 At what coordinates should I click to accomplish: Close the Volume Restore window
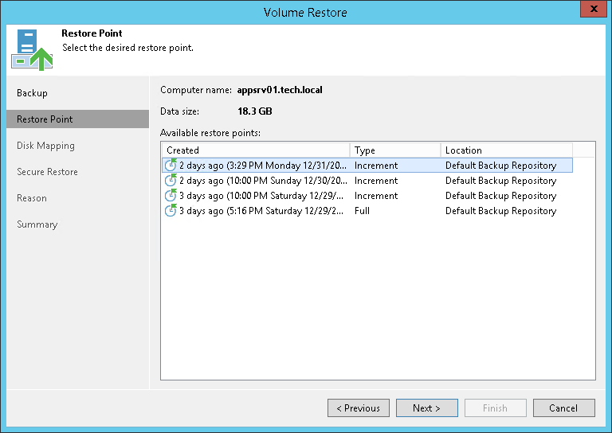pos(593,9)
